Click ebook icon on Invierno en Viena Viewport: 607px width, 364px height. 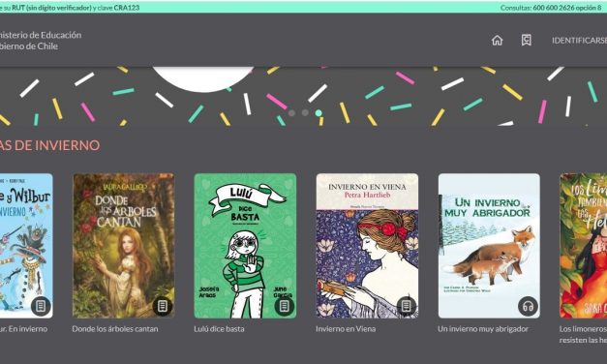click(x=406, y=306)
